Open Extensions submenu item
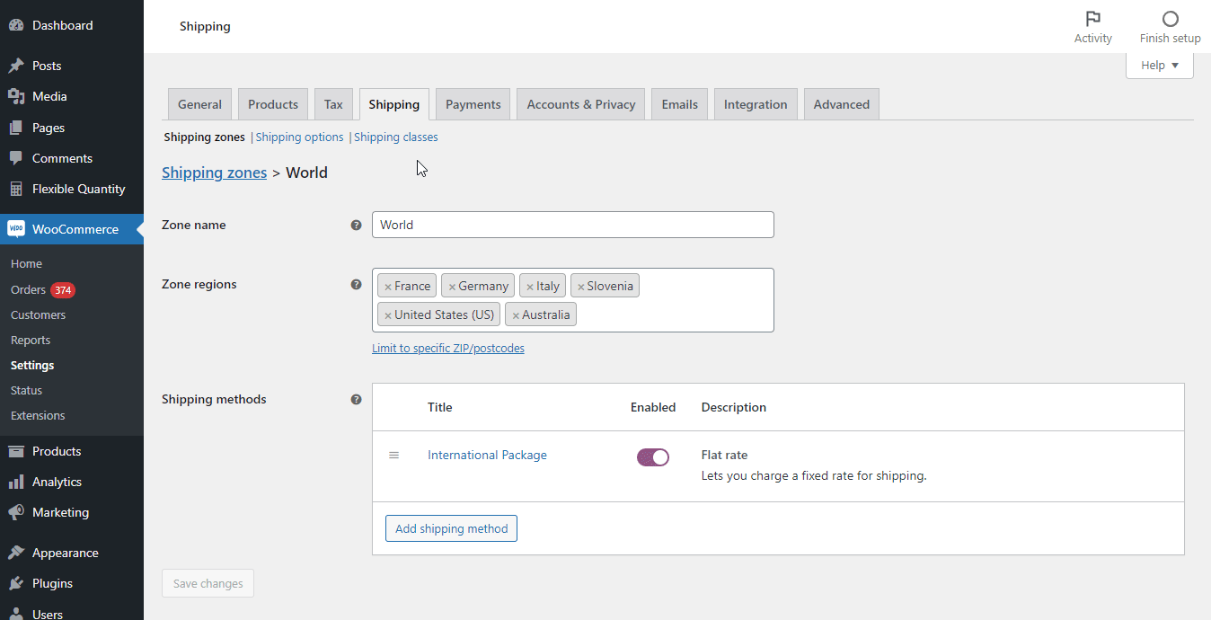Screen dimensions: 1211x620 [38, 415]
